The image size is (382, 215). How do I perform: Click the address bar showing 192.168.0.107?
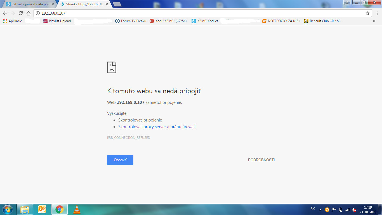(x=196, y=13)
